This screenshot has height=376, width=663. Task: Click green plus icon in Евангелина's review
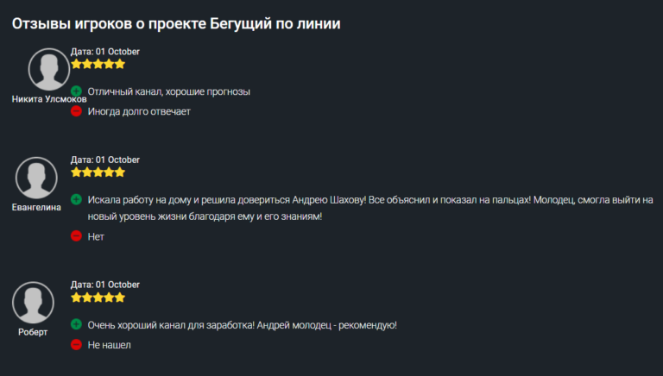pos(76,199)
